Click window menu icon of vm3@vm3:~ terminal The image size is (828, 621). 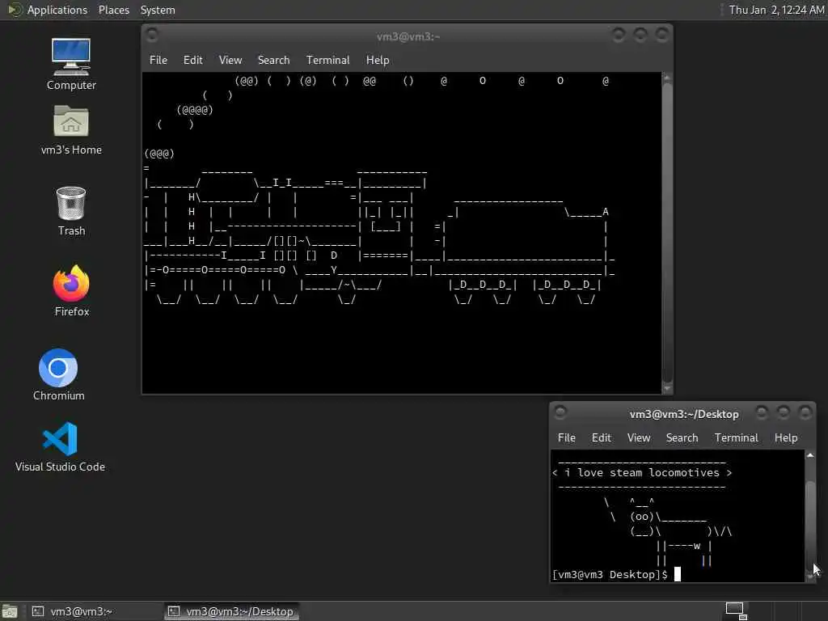coord(152,36)
